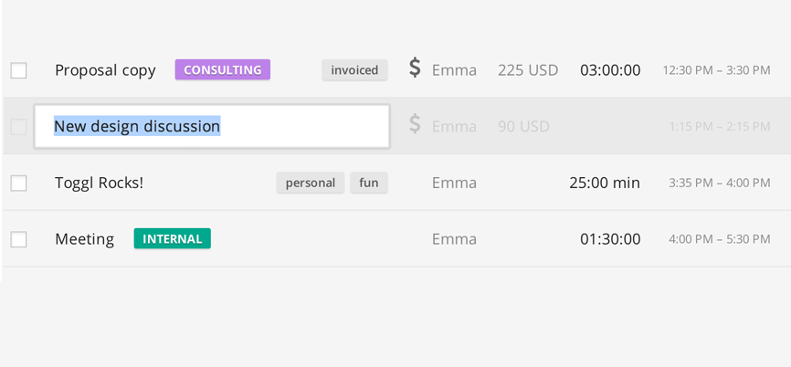Click the 4:00 PM – 5:30 PM time range
Viewport: 791px width, 367px height.
(x=720, y=239)
